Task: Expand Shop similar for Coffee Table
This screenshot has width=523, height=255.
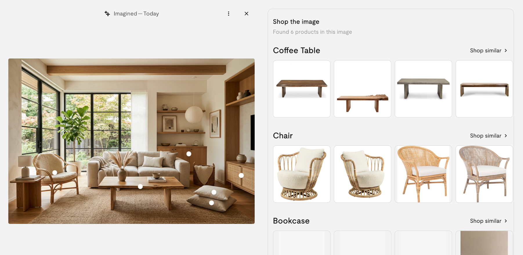Action: (x=488, y=50)
